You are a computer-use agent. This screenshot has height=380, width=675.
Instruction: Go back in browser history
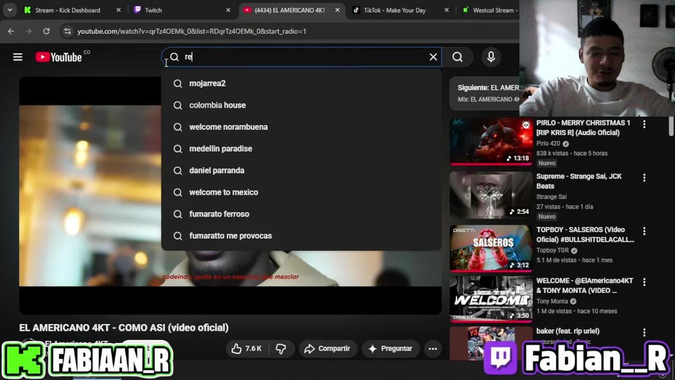pos(11,31)
